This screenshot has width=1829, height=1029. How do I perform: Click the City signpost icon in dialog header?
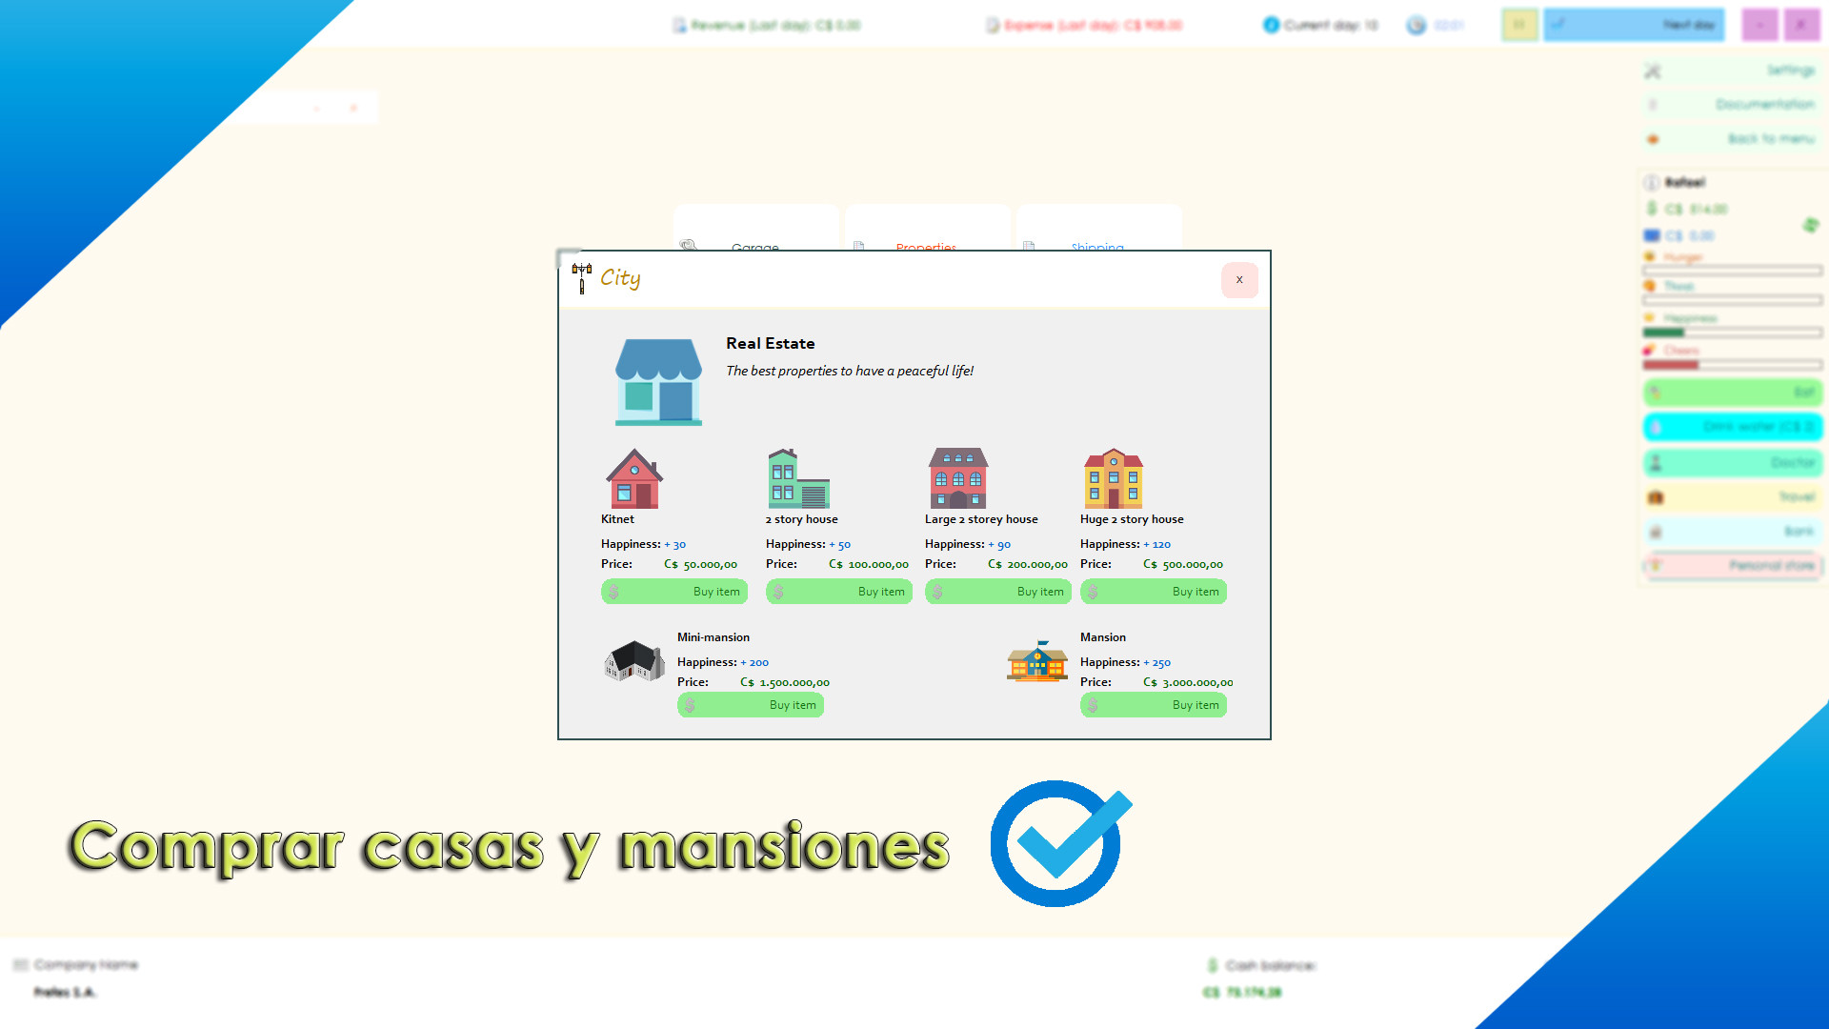pyautogui.click(x=581, y=277)
